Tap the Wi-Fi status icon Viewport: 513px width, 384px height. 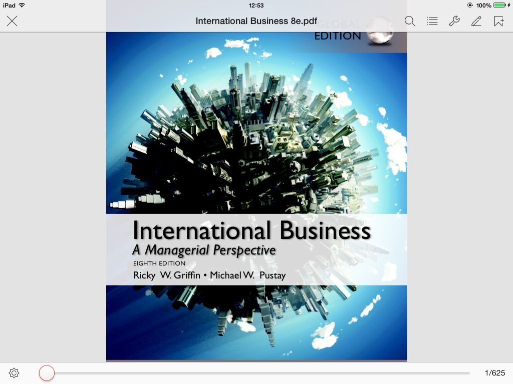pos(22,5)
